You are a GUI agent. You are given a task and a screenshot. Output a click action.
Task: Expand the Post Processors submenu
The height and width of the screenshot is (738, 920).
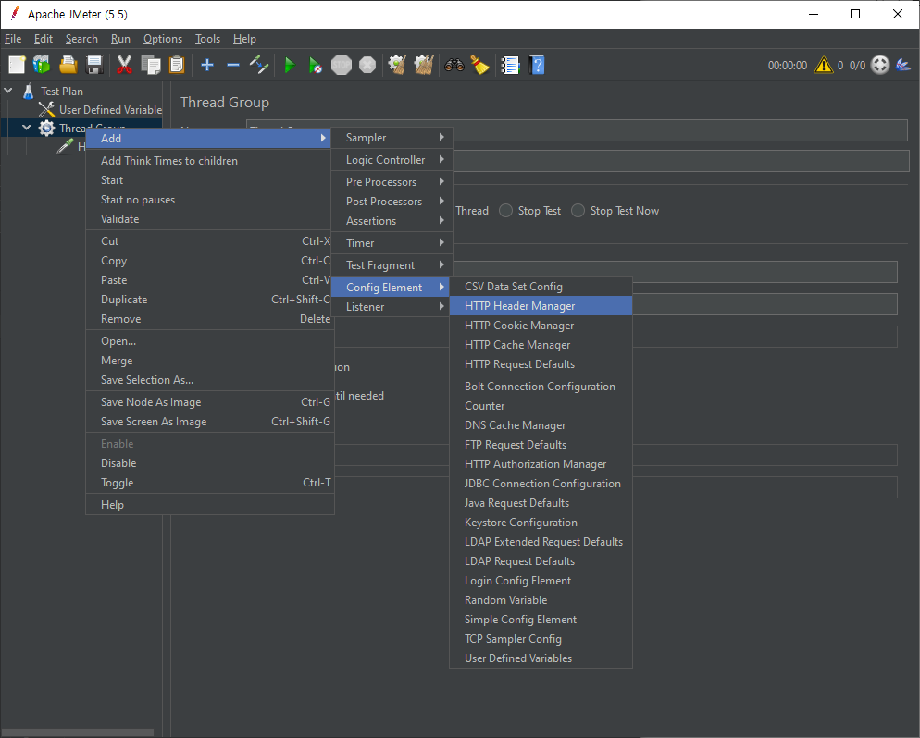tap(392, 201)
